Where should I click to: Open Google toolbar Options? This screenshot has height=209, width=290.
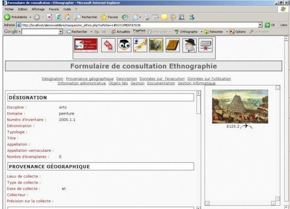pos(237,32)
